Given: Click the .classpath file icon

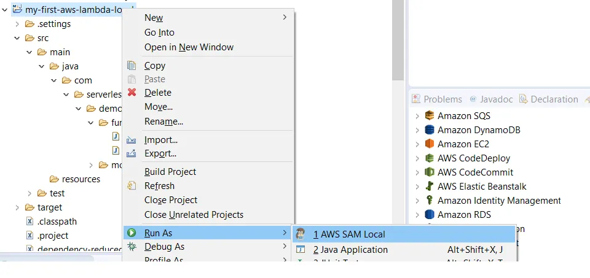Looking at the screenshot, I should point(29,222).
